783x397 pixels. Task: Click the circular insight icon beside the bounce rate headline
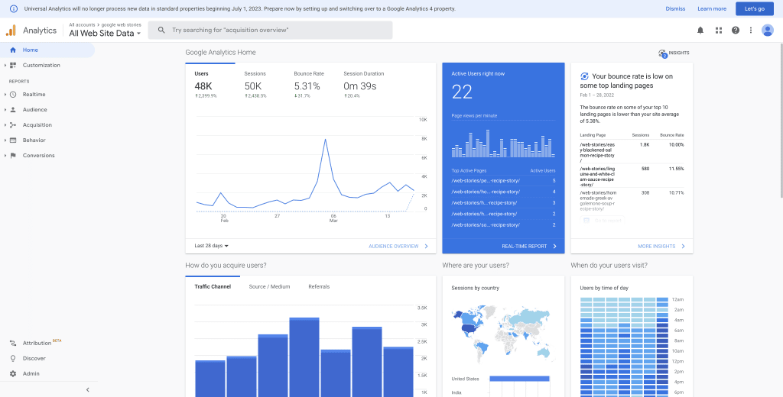[584, 76]
